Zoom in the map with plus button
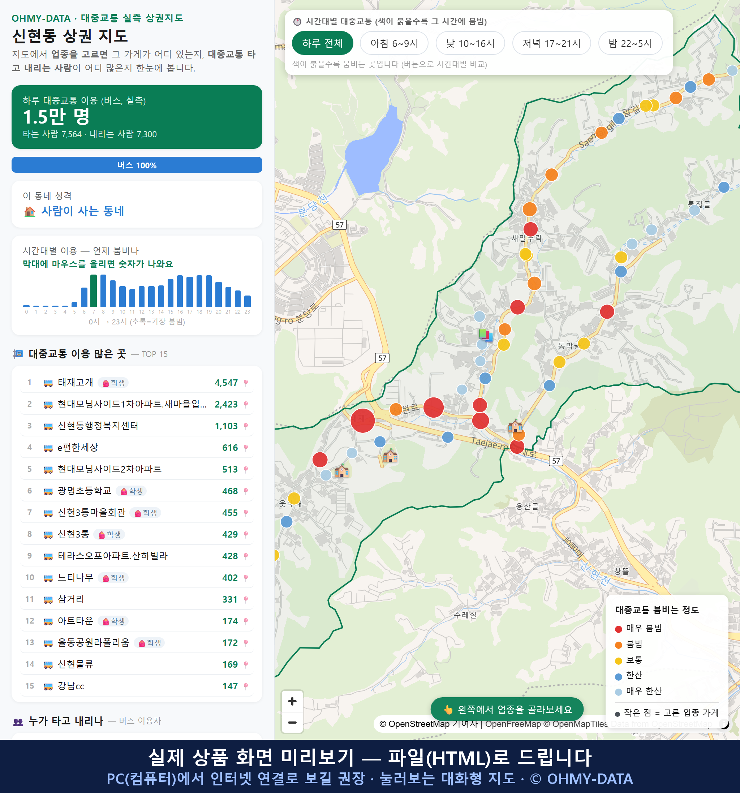Viewport: 740px width, 793px height. [x=292, y=701]
